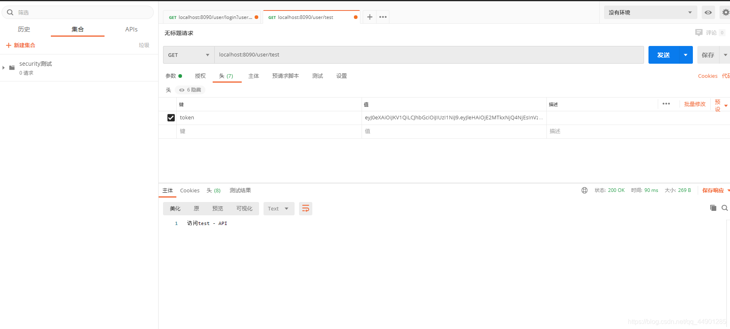Click the search icon in filter box
Viewport: 730px width, 329px height.
(x=10, y=12)
